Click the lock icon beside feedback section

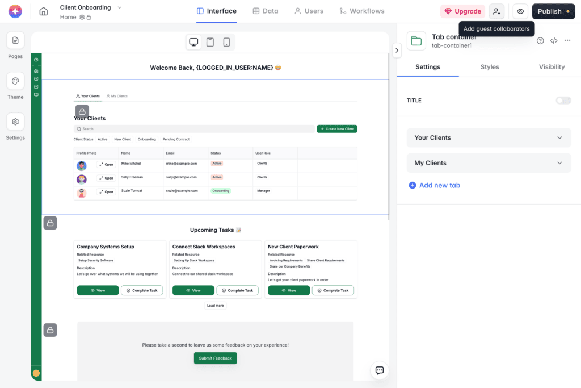click(x=50, y=330)
